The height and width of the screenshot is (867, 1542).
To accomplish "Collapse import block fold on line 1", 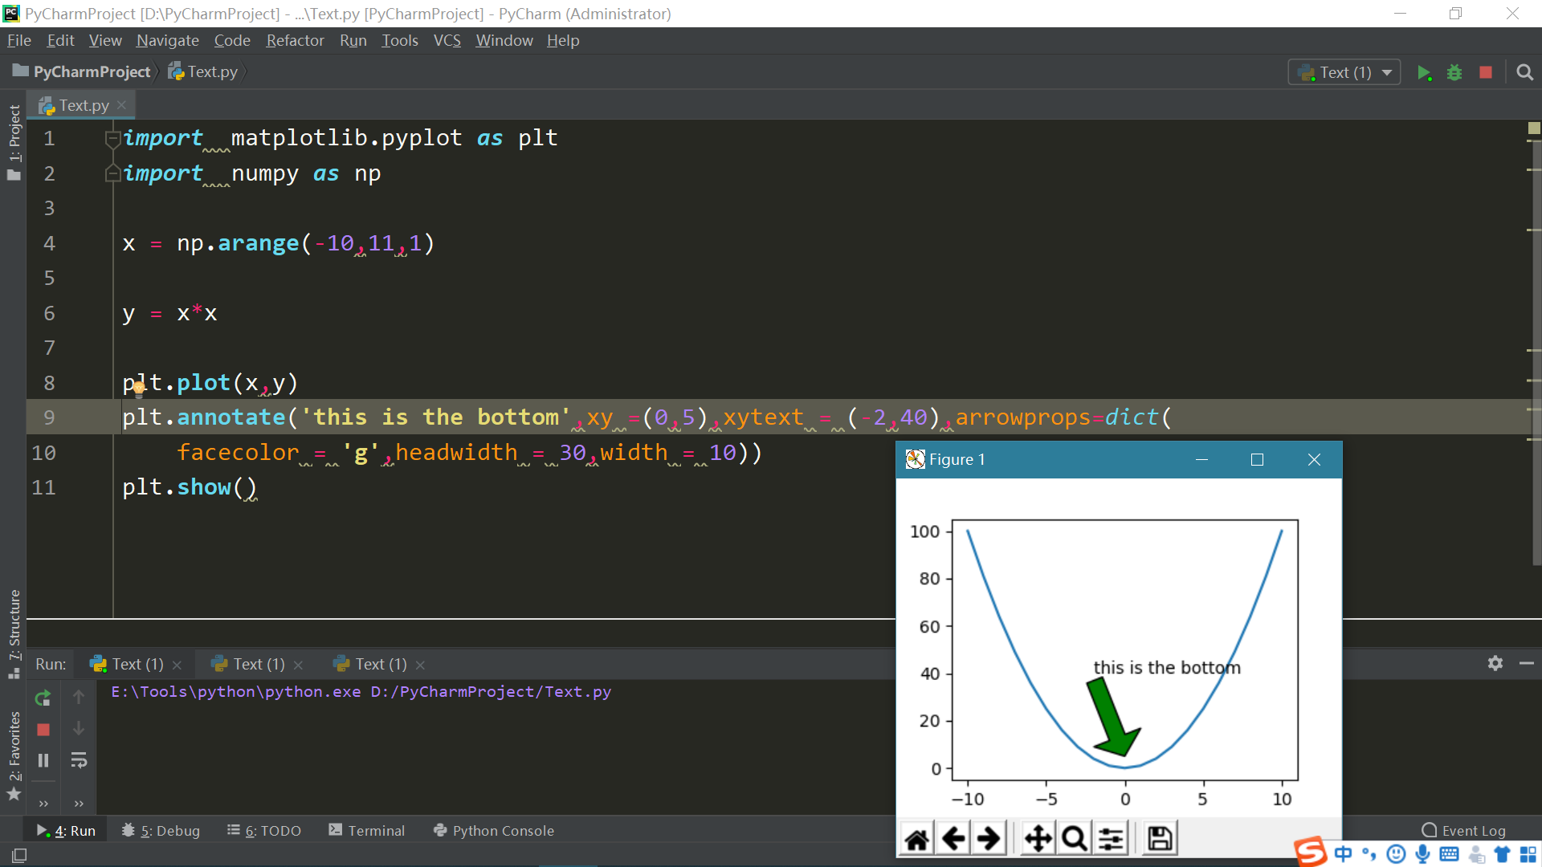I will click(112, 138).
